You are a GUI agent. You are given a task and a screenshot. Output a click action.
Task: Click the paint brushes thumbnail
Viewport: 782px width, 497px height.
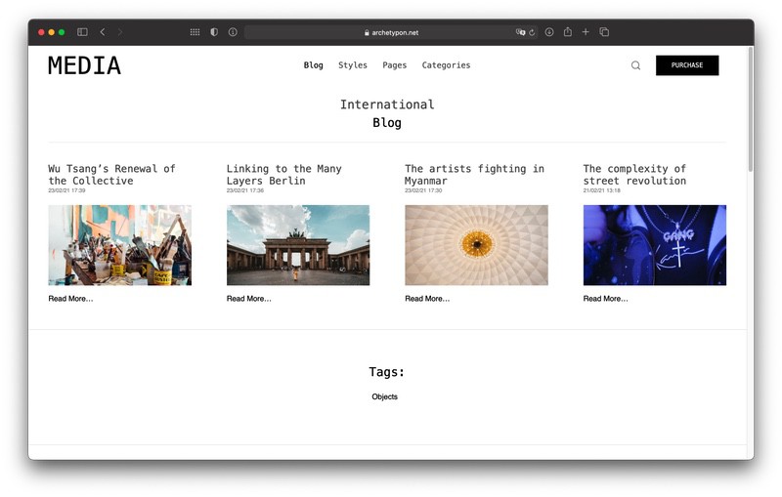click(119, 245)
